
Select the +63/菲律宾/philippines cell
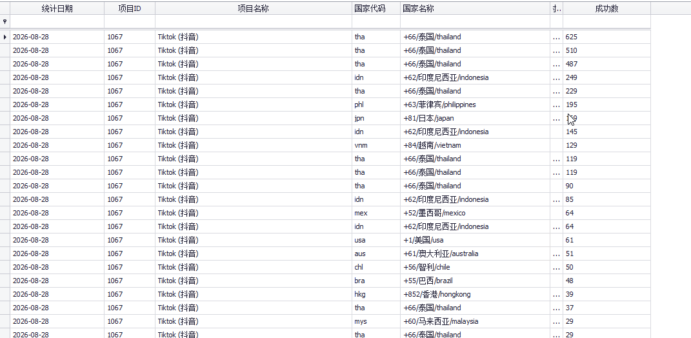475,105
